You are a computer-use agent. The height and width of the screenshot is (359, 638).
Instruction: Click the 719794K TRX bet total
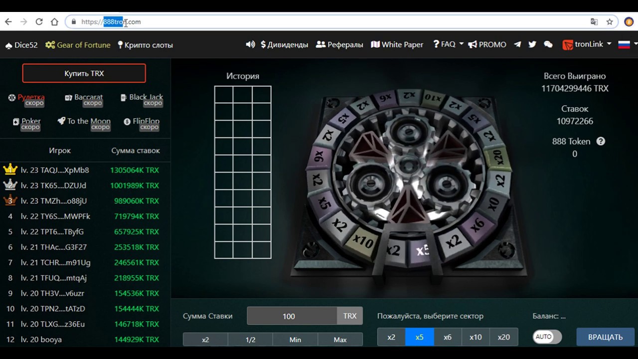(136, 216)
